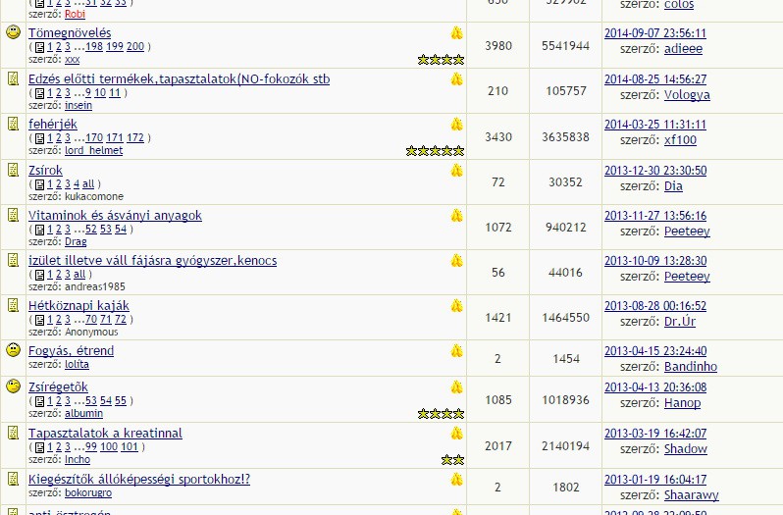This screenshot has width=783, height=515.
Task: Click the sad face icon beside Fogyás, étrend
Action: [14, 350]
